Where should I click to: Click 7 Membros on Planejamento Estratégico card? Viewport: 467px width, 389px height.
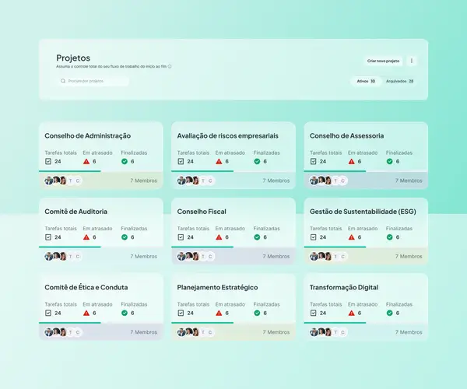coord(276,332)
